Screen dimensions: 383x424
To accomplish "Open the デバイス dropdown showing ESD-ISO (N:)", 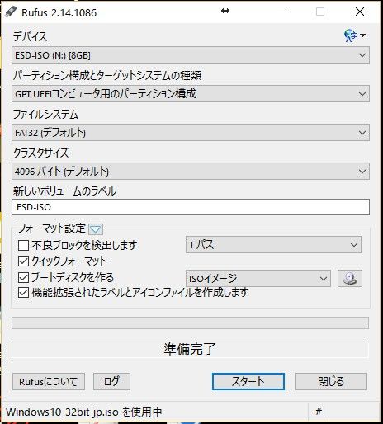I will 191,55.
